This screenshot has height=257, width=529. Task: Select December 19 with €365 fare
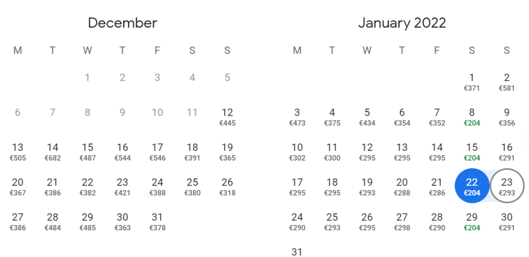[x=227, y=152]
